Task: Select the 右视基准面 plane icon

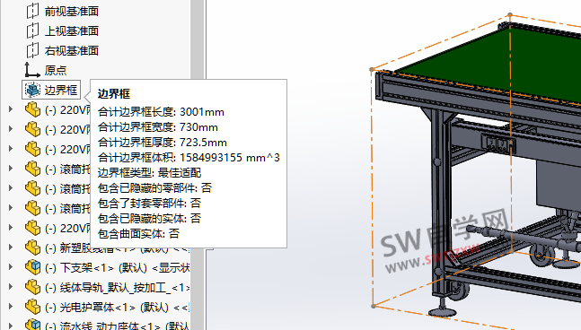Action: coord(32,50)
